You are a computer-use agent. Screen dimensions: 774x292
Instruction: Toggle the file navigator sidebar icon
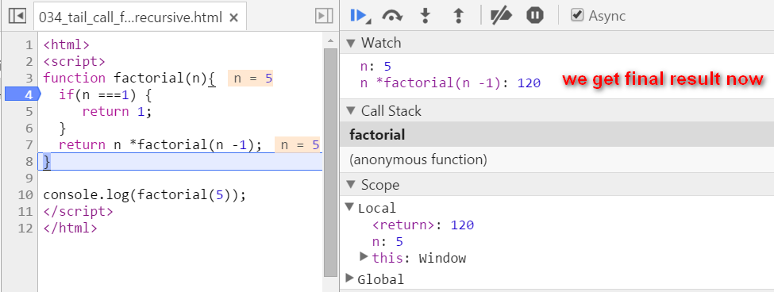click(17, 17)
